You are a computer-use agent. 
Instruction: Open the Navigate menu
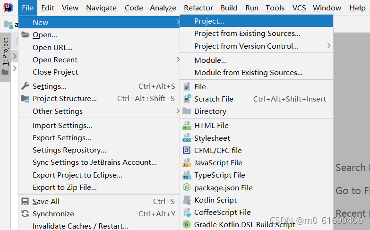[x=101, y=8]
